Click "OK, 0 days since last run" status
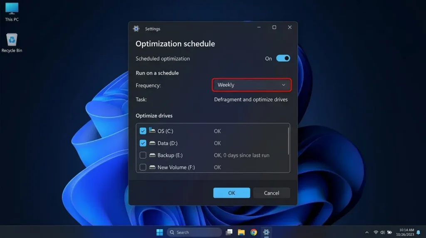The height and width of the screenshot is (238, 426). pos(242,155)
